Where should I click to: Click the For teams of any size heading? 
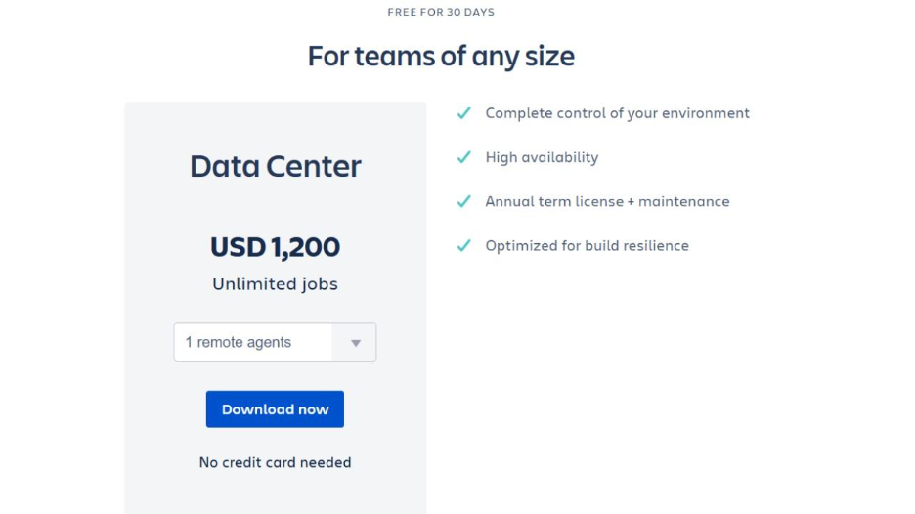click(441, 56)
